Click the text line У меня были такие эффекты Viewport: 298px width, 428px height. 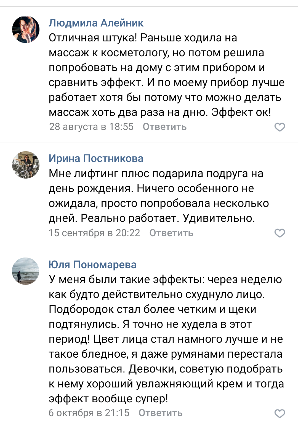(x=165, y=280)
